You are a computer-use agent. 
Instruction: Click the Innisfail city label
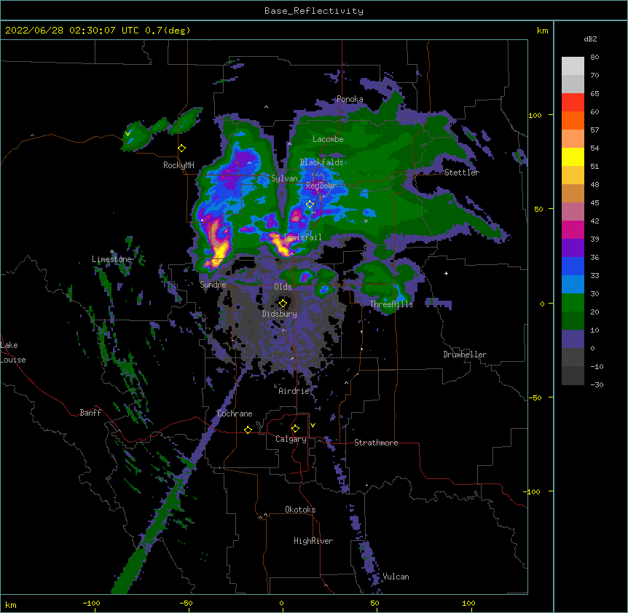coord(302,237)
